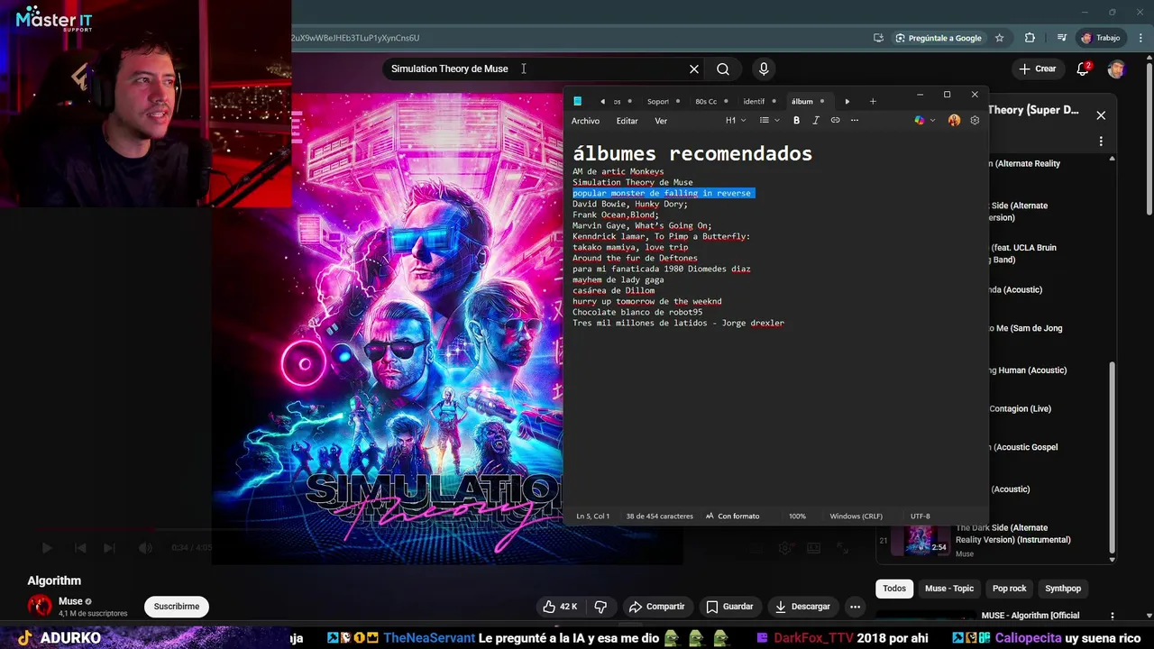This screenshot has width=1154, height=649.
Task: Open more formatting options ellipsis in Notepad
Action: point(855,121)
